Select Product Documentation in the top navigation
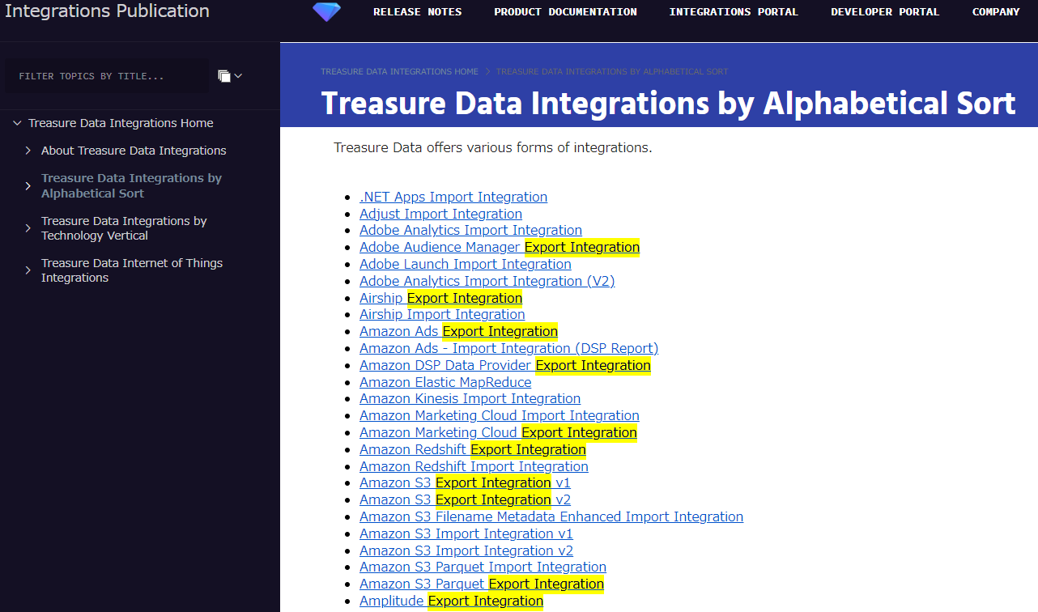 (565, 11)
